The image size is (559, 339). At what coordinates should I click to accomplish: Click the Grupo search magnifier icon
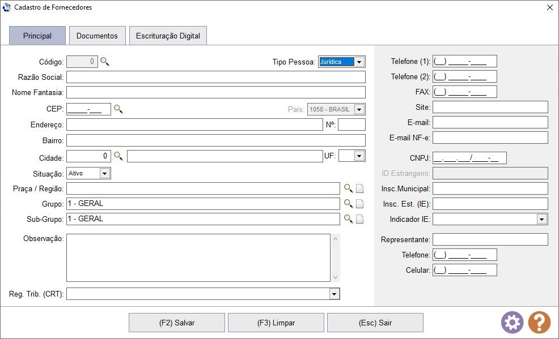tap(348, 204)
